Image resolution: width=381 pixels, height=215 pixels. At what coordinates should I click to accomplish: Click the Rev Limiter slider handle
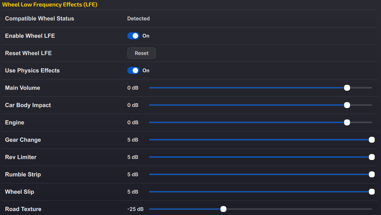pyautogui.click(x=372, y=157)
